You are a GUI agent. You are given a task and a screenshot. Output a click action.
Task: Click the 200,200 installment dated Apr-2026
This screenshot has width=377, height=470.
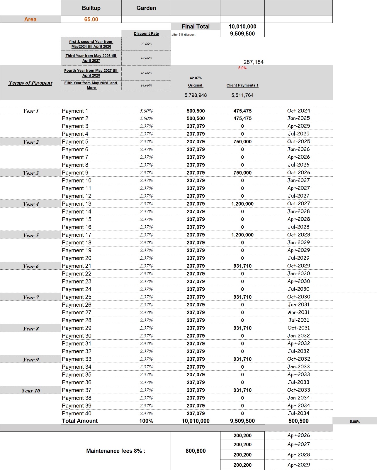[x=242, y=436]
